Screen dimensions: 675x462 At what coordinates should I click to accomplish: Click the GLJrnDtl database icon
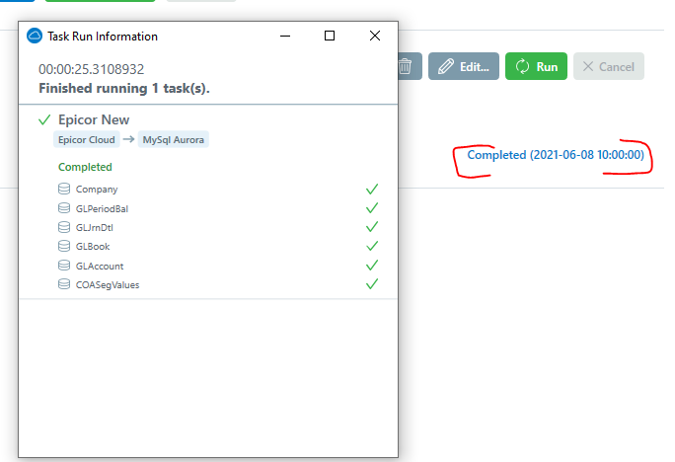[x=64, y=227]
